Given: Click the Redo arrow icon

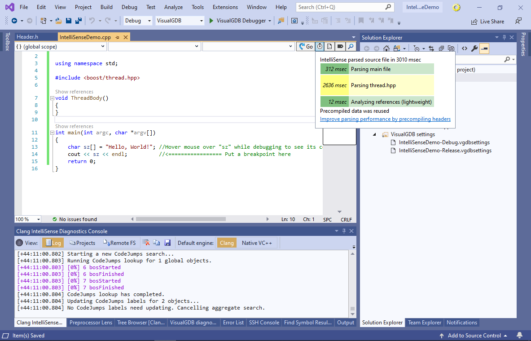Looking at the screenshot, I should (x=108, y=21).
